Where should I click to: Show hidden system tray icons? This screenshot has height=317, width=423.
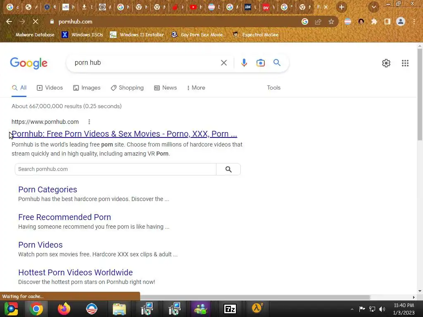[x=352, y=309]
